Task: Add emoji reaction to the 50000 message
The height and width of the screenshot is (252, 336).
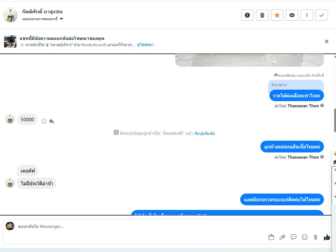Action: [44, 121]
